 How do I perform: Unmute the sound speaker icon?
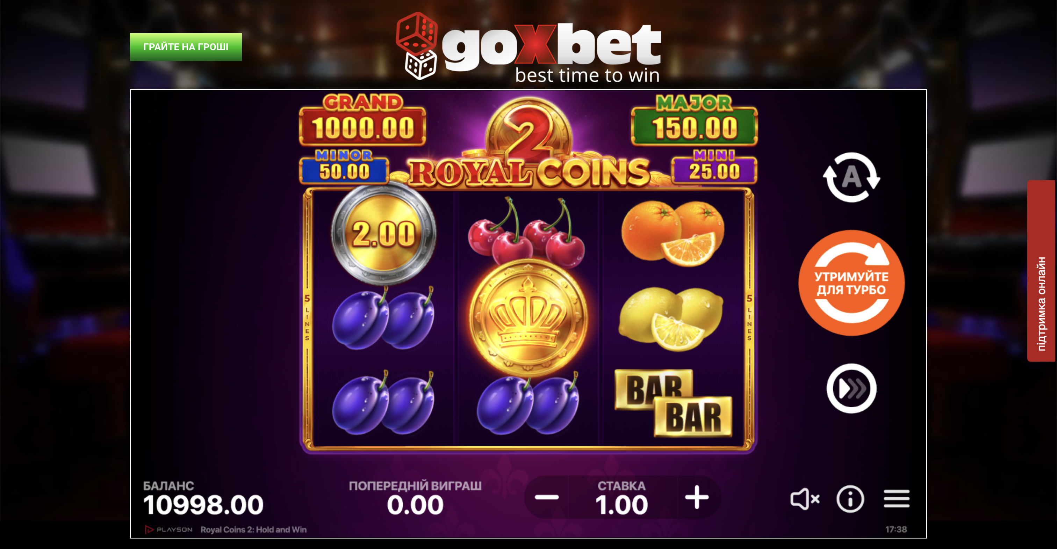[805, 499]
